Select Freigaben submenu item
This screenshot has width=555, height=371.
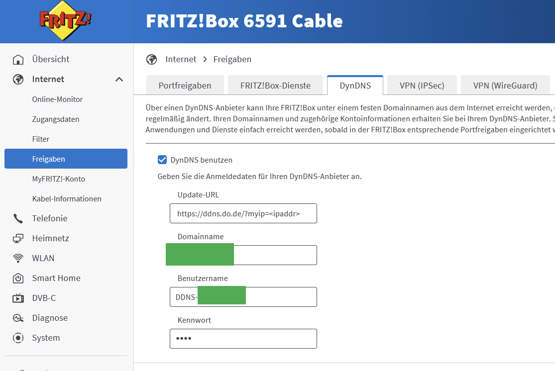[66, 159]
